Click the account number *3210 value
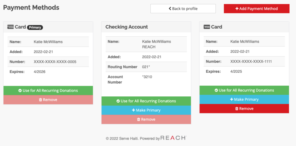 point(147,77)
